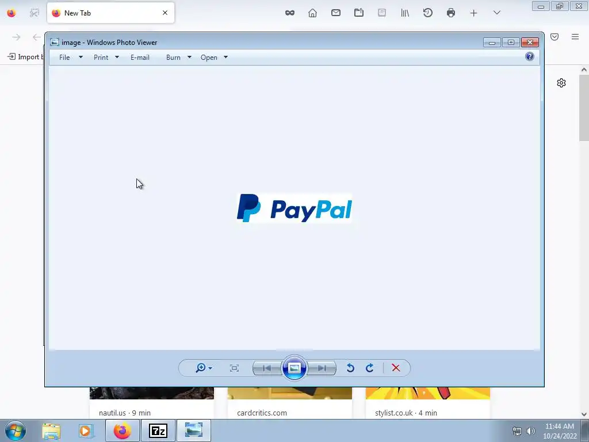The height and width of the screenshot is (442, 589).
Task: Open the zoom magnifier control in Photo Viewer
Action: (204, 368)
